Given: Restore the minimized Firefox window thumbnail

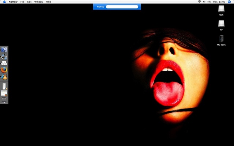Looking at the screenshot, I should point(4,93).
